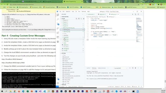The height and width of the screenshot is (93, 166).
Task: Select DATABASES in the Outline
Action: (x=67, y=74)
